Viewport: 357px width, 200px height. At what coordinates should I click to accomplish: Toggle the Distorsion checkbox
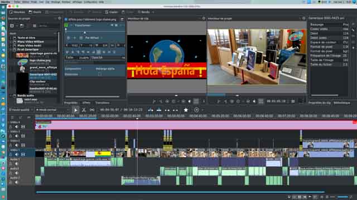[x=100, y=74]
